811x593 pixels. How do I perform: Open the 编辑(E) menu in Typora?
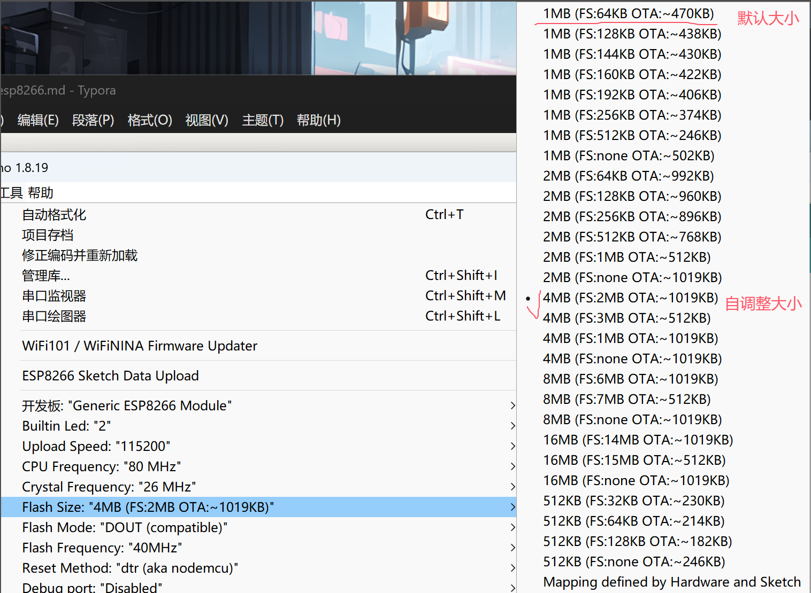pos(38,120)
